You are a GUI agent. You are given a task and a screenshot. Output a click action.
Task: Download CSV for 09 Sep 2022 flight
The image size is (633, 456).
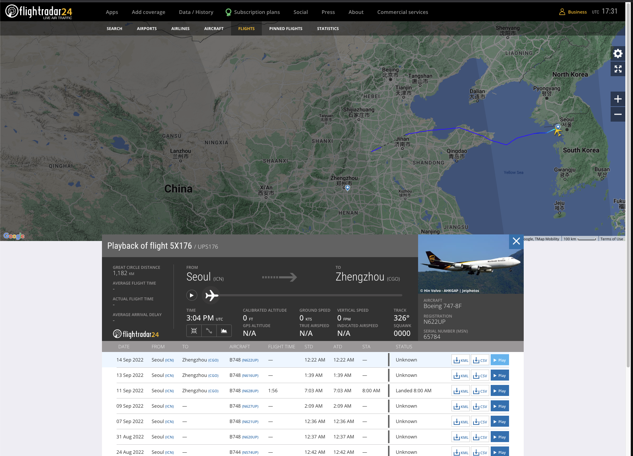coord(480,406)
